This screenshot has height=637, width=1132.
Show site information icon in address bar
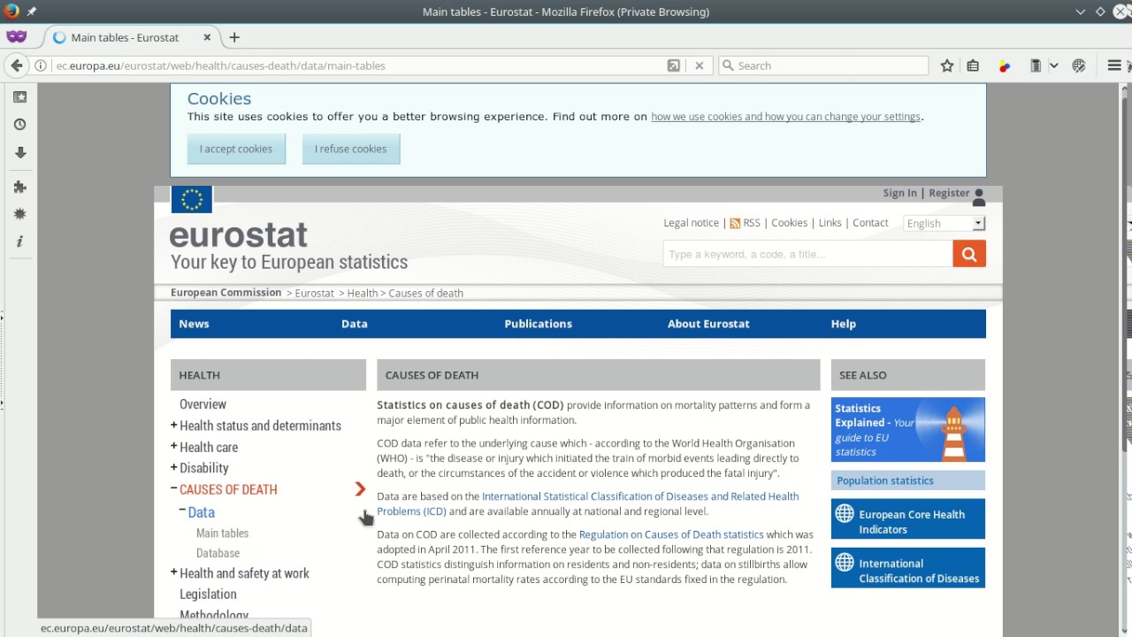pyautogui.click(x=41, y=65)
